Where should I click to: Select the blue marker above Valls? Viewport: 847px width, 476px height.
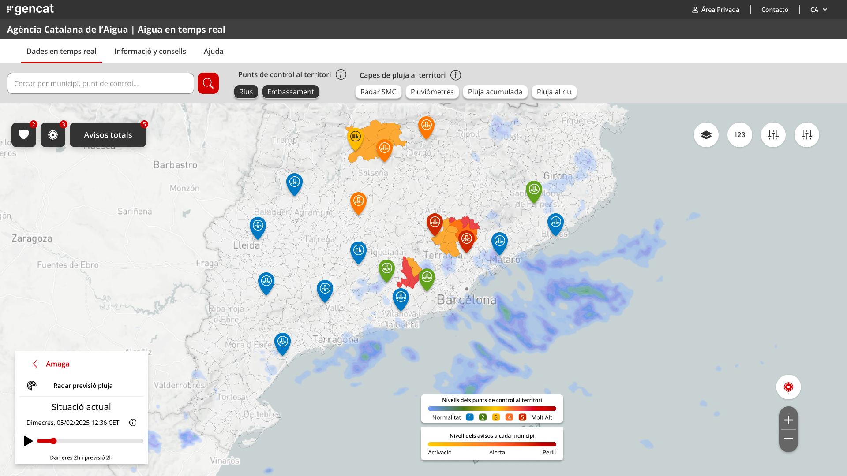(325, 290)
